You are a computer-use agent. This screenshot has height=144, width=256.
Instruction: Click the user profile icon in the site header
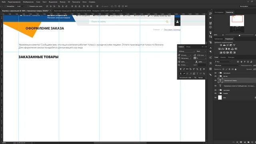[178, 22]
